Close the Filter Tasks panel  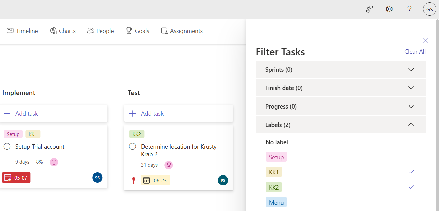click(x=426, y=40)
